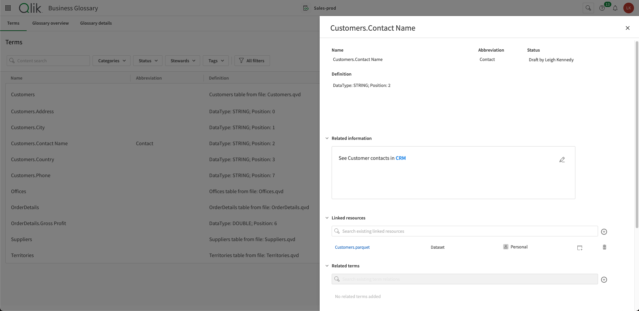Open the All filters button
This screenshot has width=639, height=311.
(252, 61)
